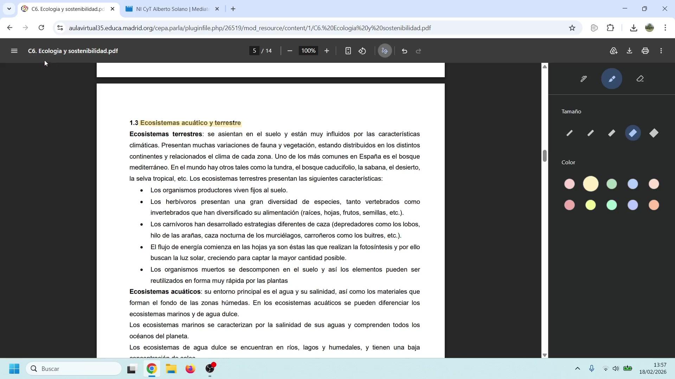Open the PDF sidebar menu
The width and height of the screenshot is (675, 379).
click(x=14, y=51)
